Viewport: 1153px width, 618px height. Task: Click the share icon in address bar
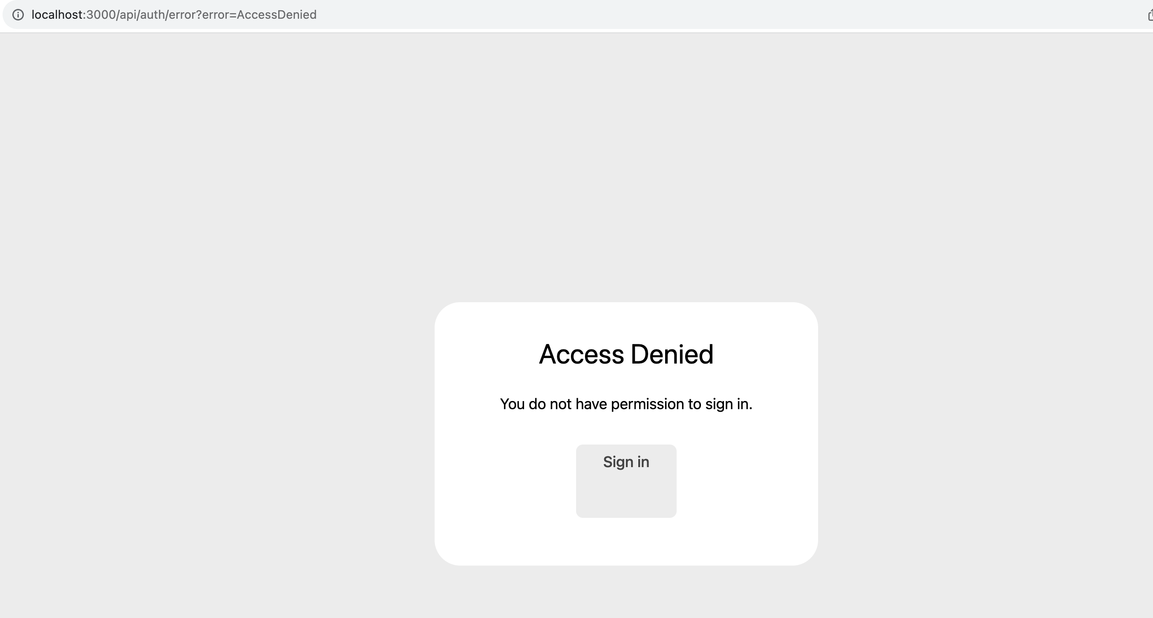coord(1150,15)
